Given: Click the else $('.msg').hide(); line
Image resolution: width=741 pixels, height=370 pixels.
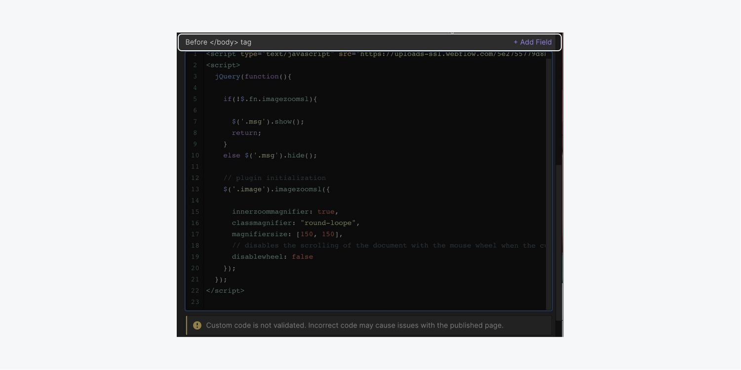Looking at the screenshot, I should pos(270,156).
